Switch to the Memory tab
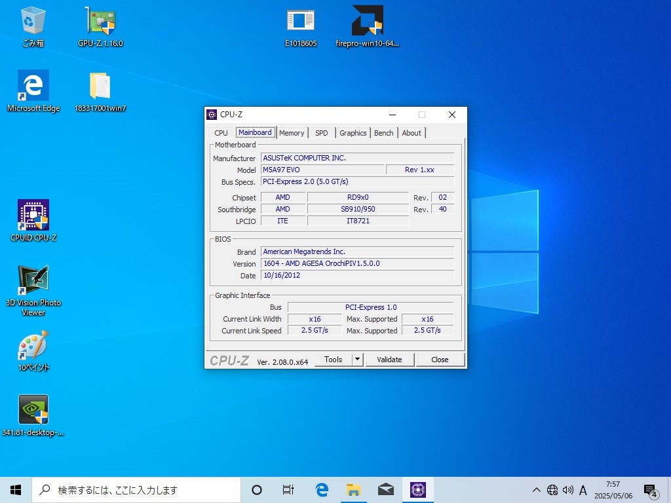Viewport: 671px width, 503px height. (292, 133)
